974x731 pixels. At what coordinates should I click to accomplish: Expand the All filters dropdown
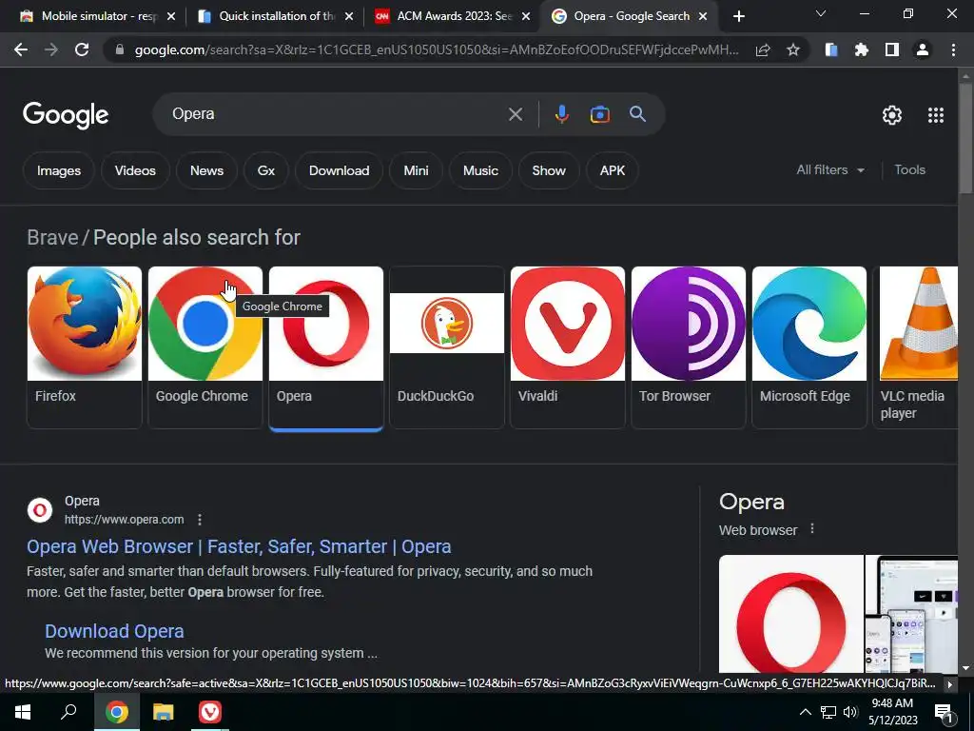coord(830,169)
